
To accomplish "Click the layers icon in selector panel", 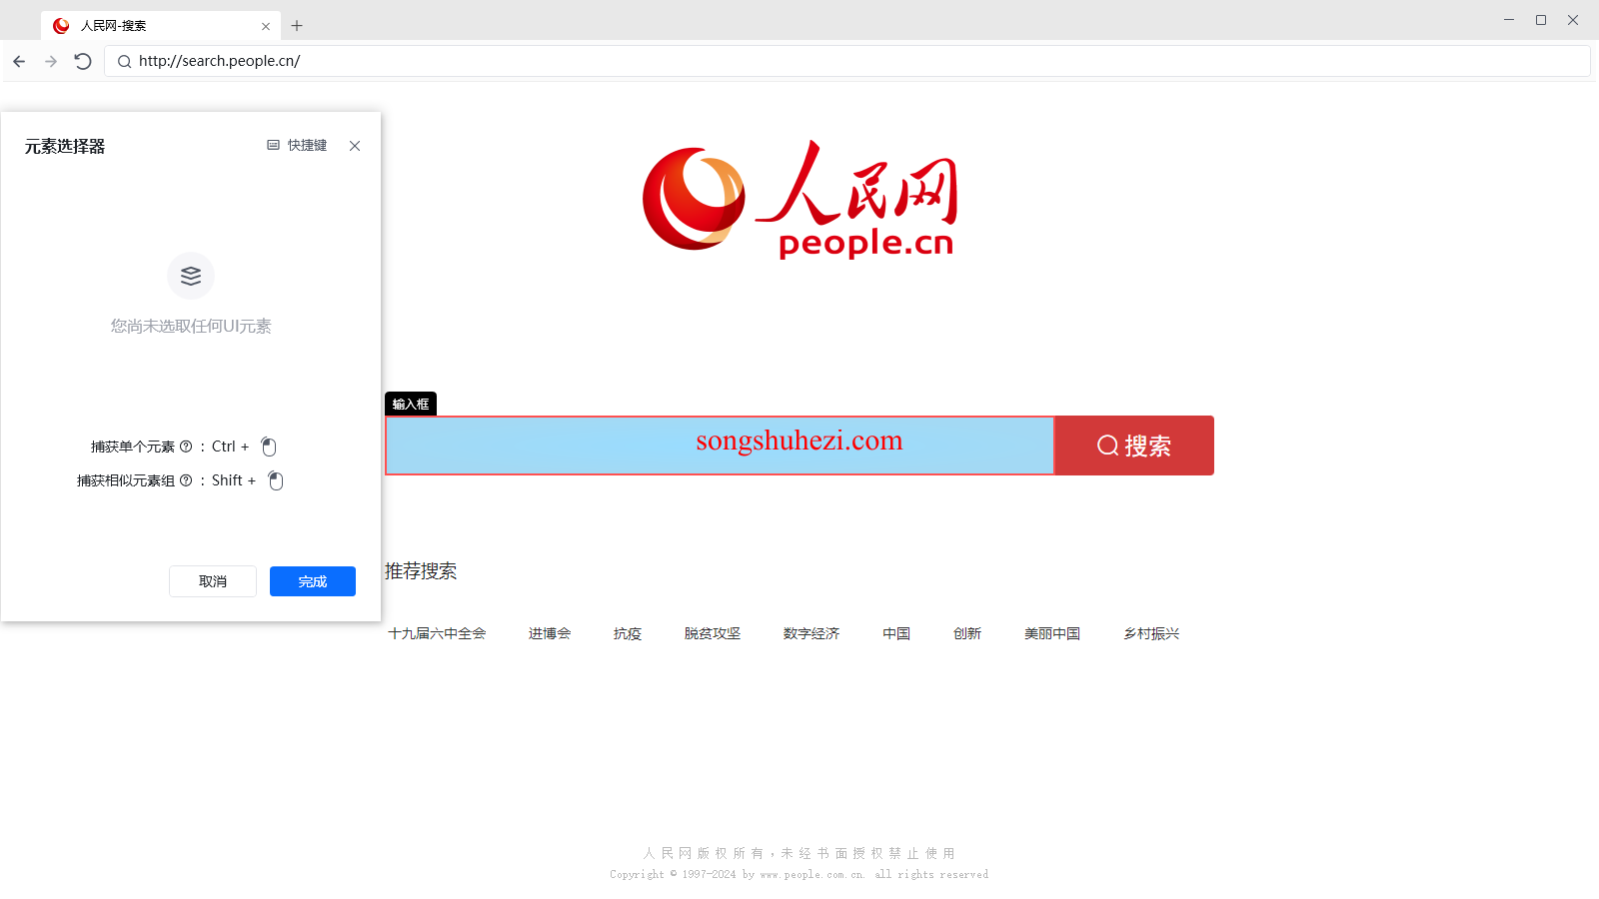I will [x=191, y=276].
